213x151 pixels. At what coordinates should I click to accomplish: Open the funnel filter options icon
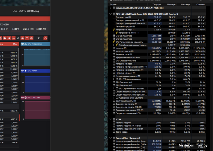(x=39, y=38)
